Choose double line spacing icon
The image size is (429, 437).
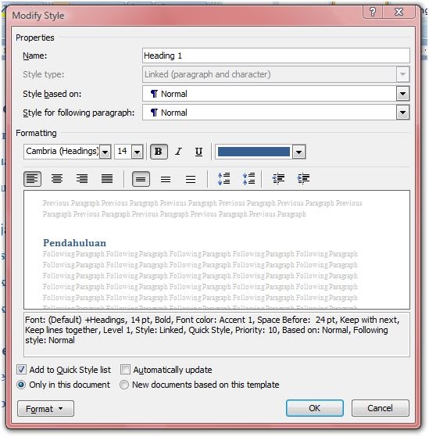coord(191,179)
